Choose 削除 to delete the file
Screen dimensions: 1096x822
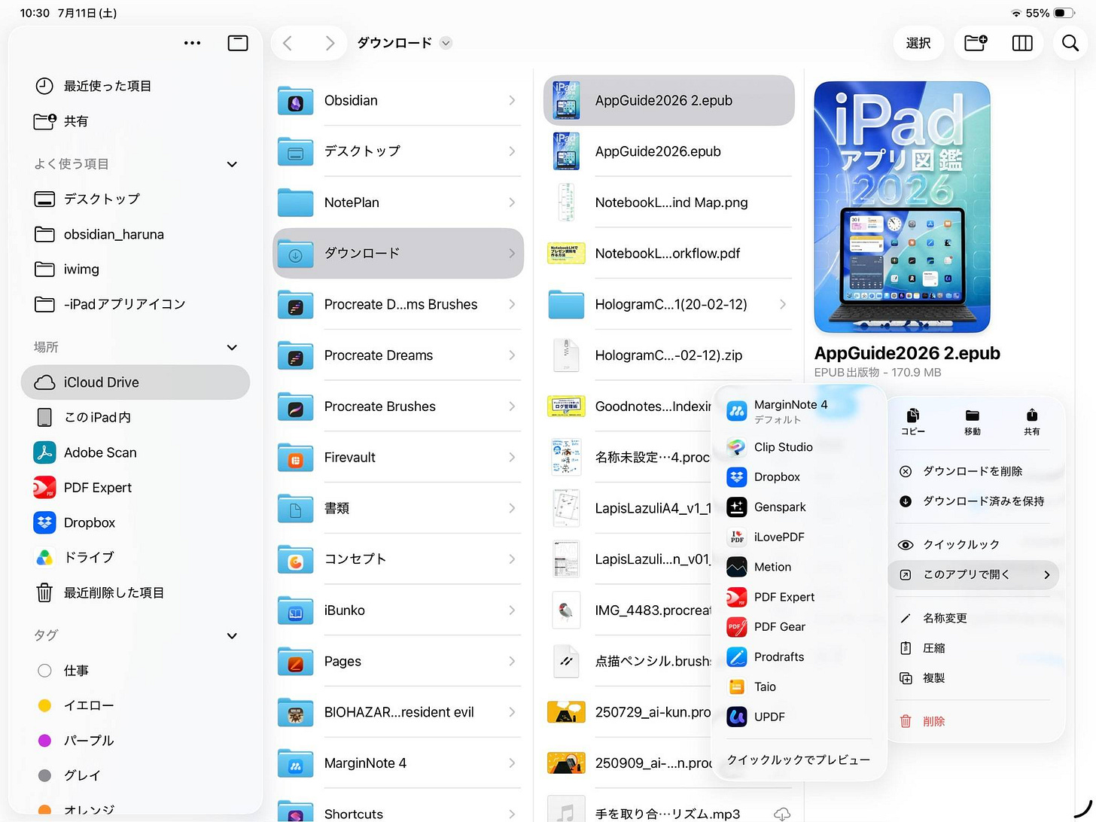pos(974,721)
